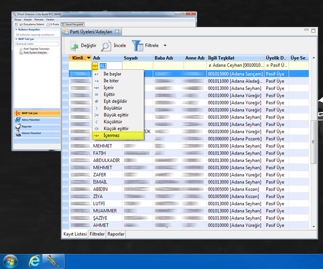
Task: Open the operator icon in the Adı filter cell
Action: click(x=95, y=66)
